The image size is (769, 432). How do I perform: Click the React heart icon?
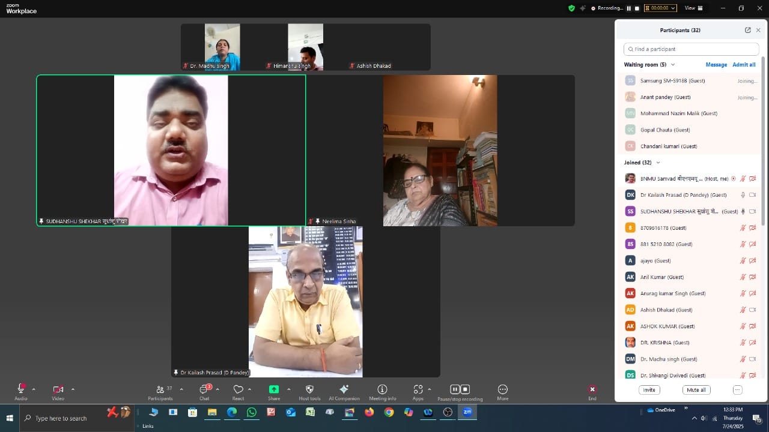point(238,390)
